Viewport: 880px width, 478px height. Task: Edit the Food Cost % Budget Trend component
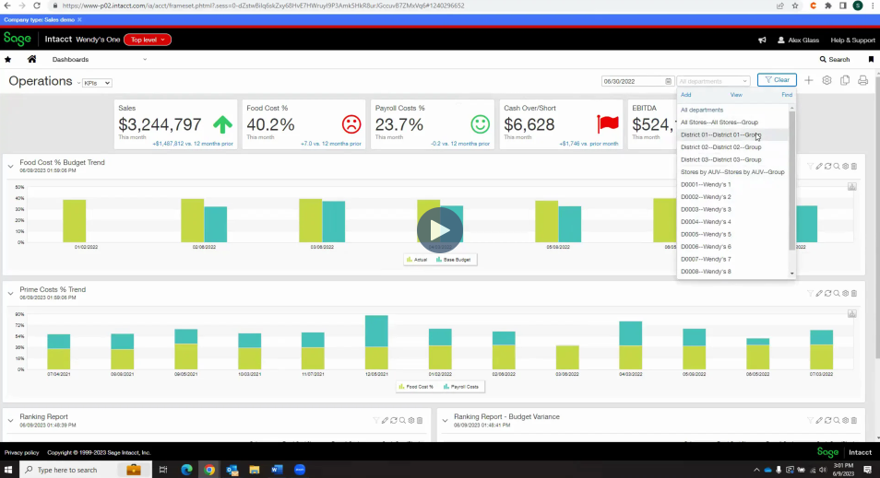click(x=819, y=167)
